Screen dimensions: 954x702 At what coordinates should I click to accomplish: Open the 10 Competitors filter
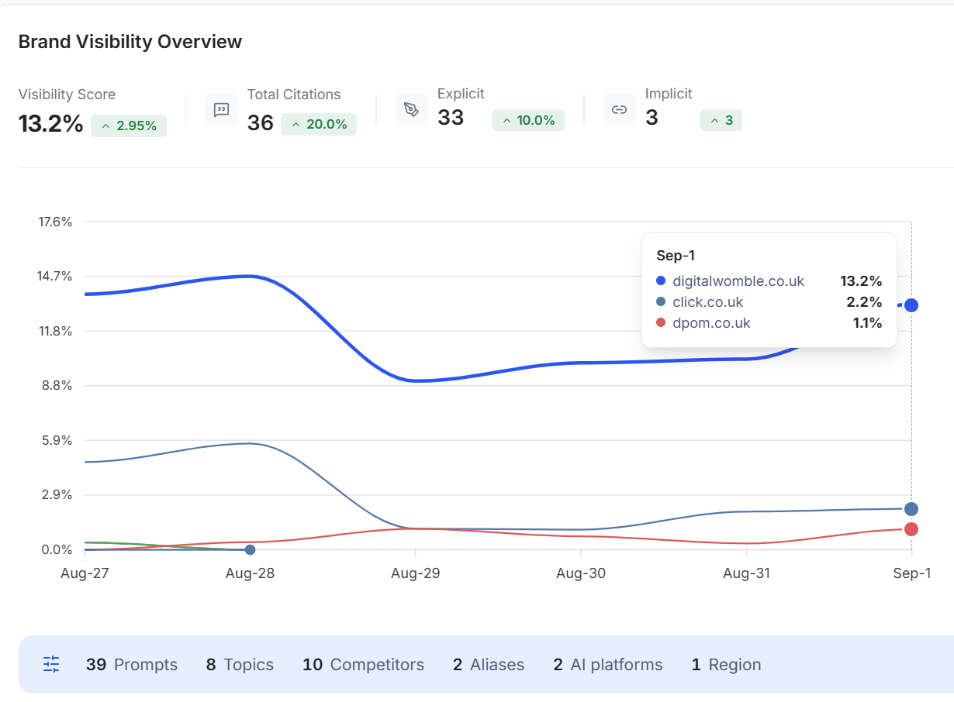363,665
